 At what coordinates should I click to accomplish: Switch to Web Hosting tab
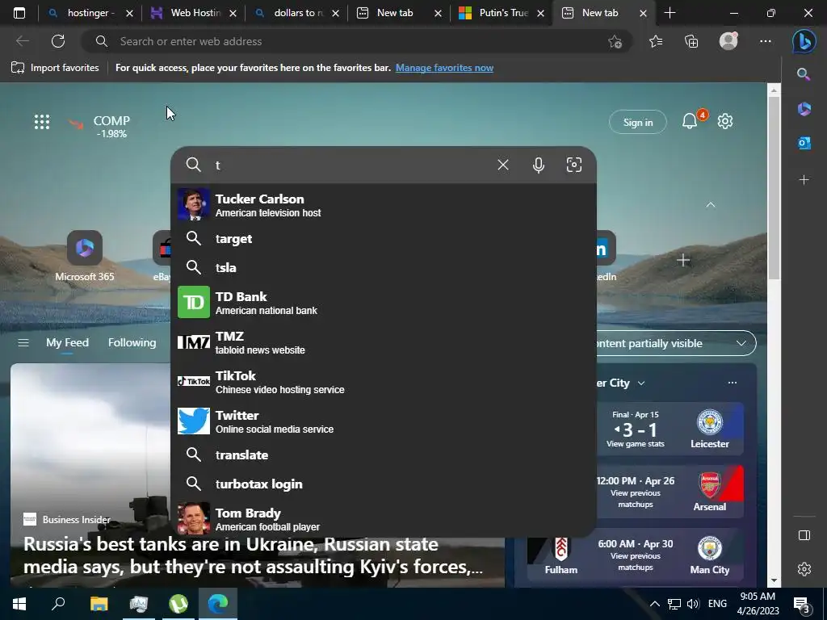(193, 13)
